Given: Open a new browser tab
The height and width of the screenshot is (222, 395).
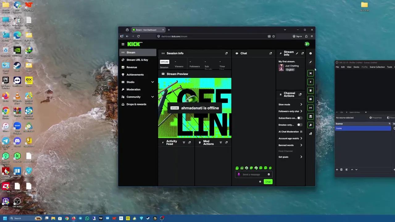Looking at the screenshot, I should coord(169,30).
